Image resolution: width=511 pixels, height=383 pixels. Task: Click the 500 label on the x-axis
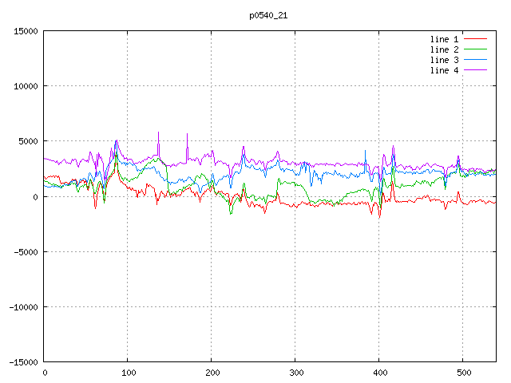pyautogui.click(x=463, y=373)
